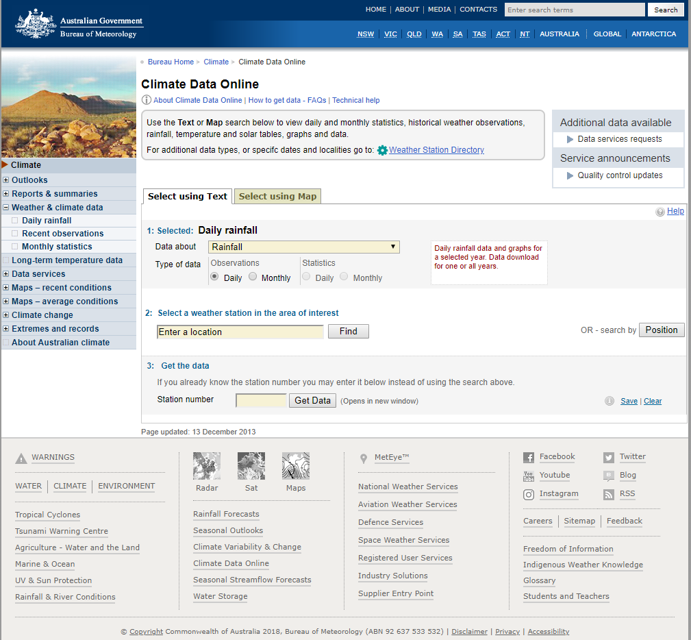This screenshot has height=640, width=691.
Task: Click the Sat satellite imagery icon
Action: [251, 465]
